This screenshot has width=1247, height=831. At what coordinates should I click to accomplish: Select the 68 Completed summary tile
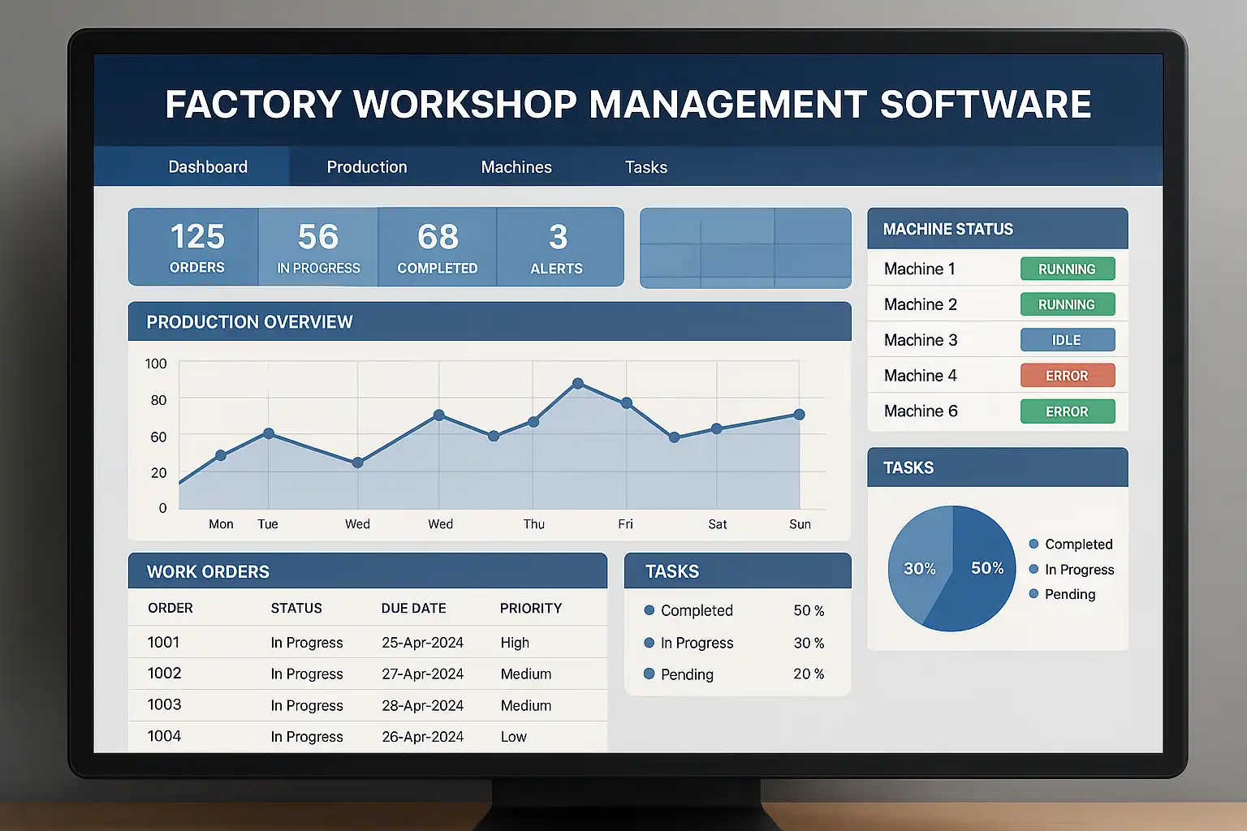click(x=438, y=248)
